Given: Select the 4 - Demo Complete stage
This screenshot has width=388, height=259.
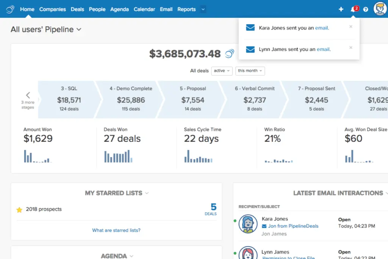Looking at the screenshot, I should [x=131, y=99].
